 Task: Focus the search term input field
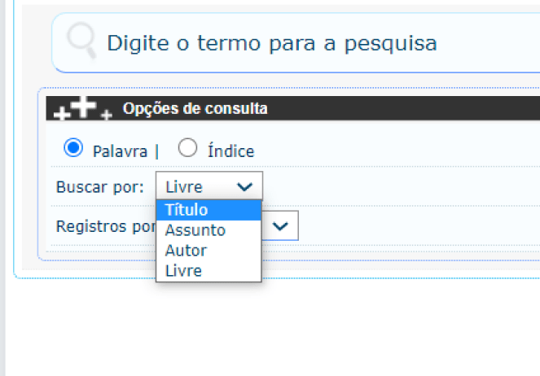coord(310,42)
